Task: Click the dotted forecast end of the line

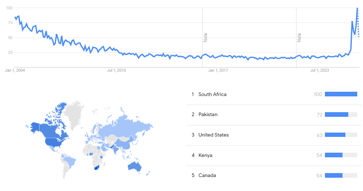Action: tap(358, 29)
